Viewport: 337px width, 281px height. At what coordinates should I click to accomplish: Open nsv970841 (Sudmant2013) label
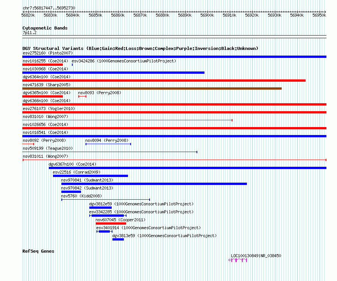click(x=87, y=180)
